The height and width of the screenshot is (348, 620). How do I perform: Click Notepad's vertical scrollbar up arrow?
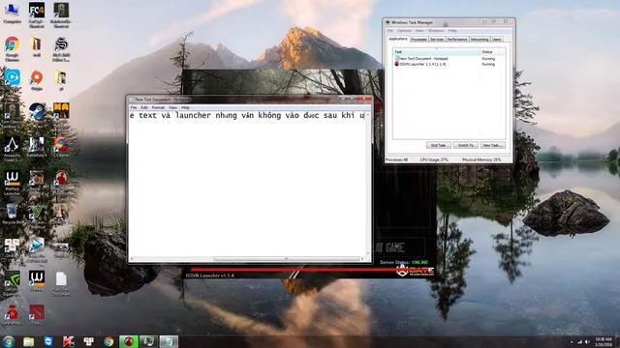coord(368,114)
